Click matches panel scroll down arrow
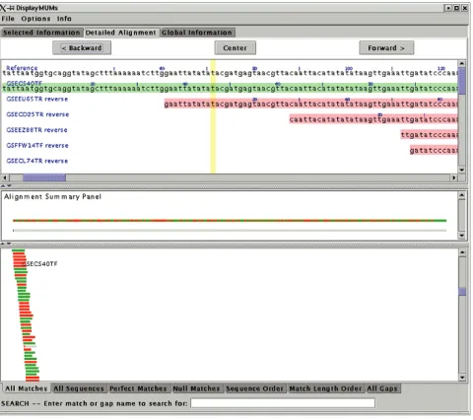The width and height of the screenshot is (473, 420). click(x=462, y=378)
